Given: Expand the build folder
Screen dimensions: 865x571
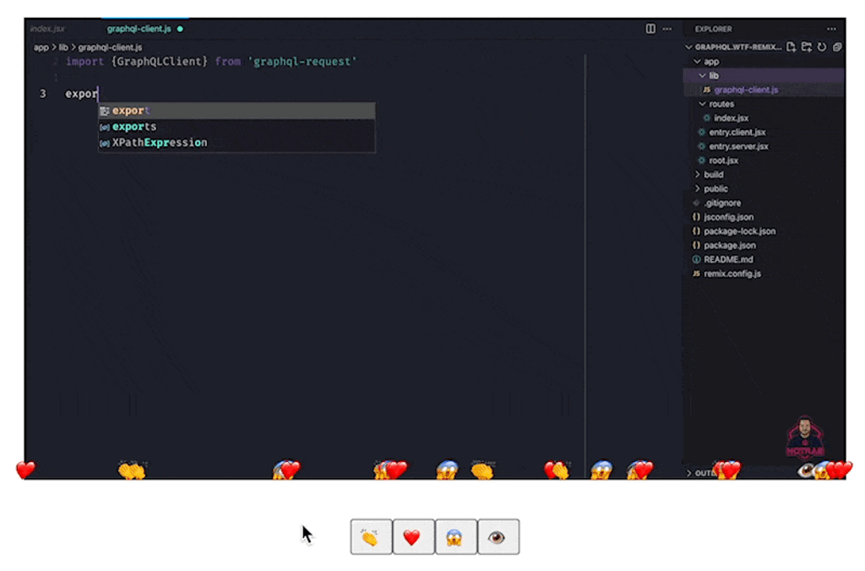Looking at the screenshot, I should pos(763,174).
